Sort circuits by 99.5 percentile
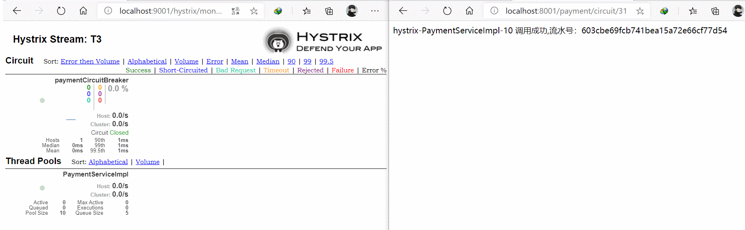Viewport: 745px width, 230px height. tap(326, 61)
